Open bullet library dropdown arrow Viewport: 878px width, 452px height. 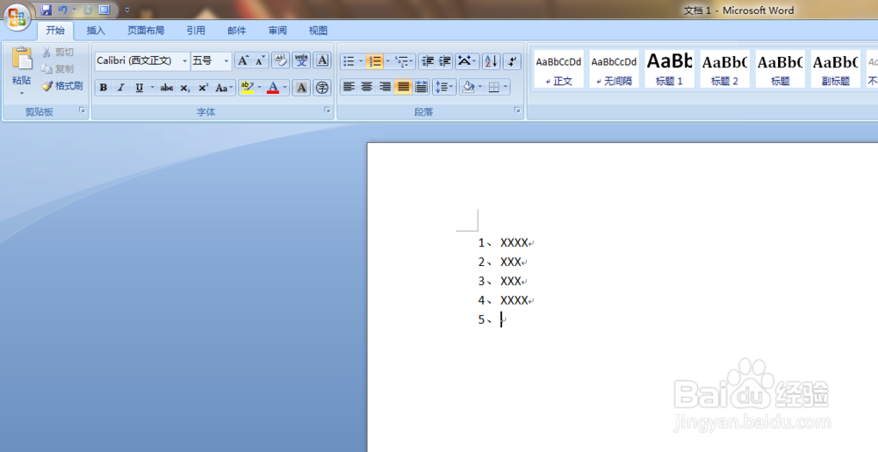click(361, 61)
